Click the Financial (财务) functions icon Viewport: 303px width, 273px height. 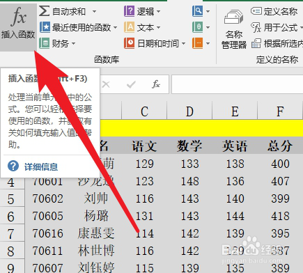click(x=44, y=43)
